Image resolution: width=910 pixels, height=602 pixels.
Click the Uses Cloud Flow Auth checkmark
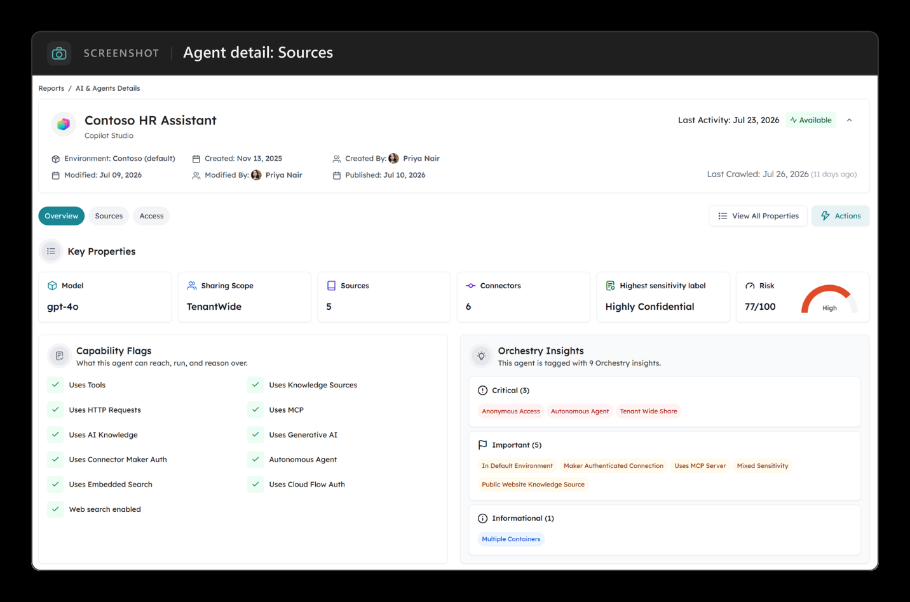[x=255, y=484]
